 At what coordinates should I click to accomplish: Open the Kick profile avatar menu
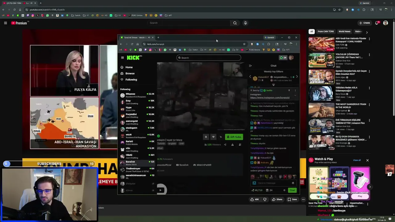[x=291, y=58]
